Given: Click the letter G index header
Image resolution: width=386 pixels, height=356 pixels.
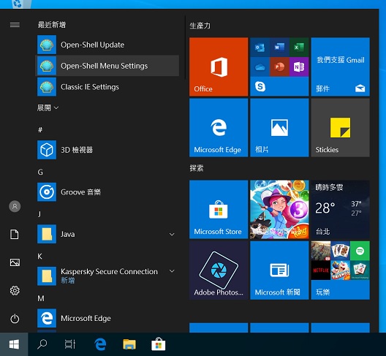Looking at the screenshot, I should (x=40, y=172).
